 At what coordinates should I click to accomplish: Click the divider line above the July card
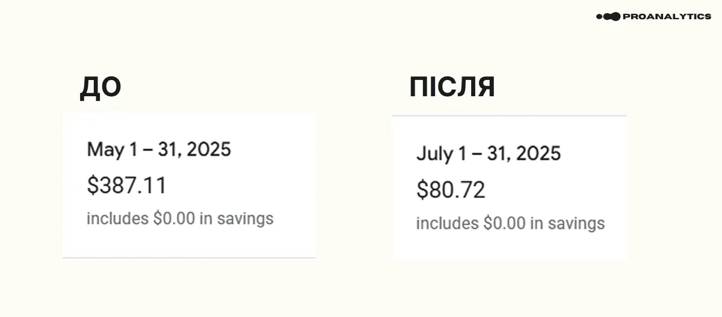(x=508, y=115)
